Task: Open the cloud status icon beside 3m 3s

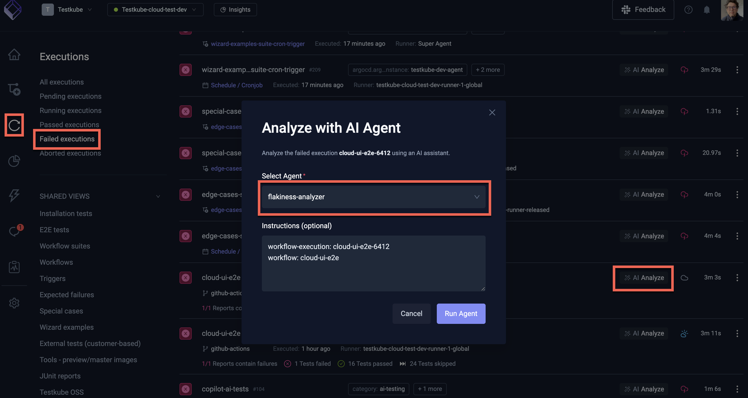Action: (684, 278)
